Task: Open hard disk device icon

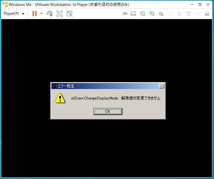Action: (133, 14)
